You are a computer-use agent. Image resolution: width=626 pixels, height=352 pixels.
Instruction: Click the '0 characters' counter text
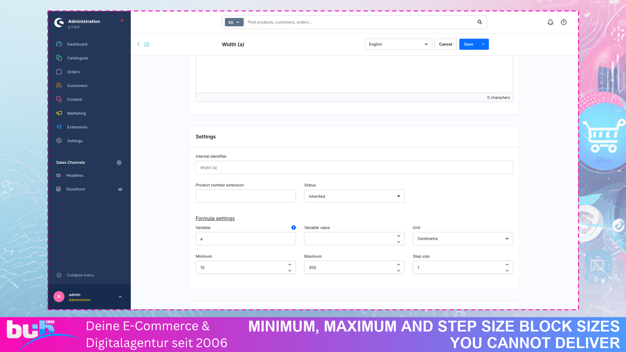pos(499,97)
